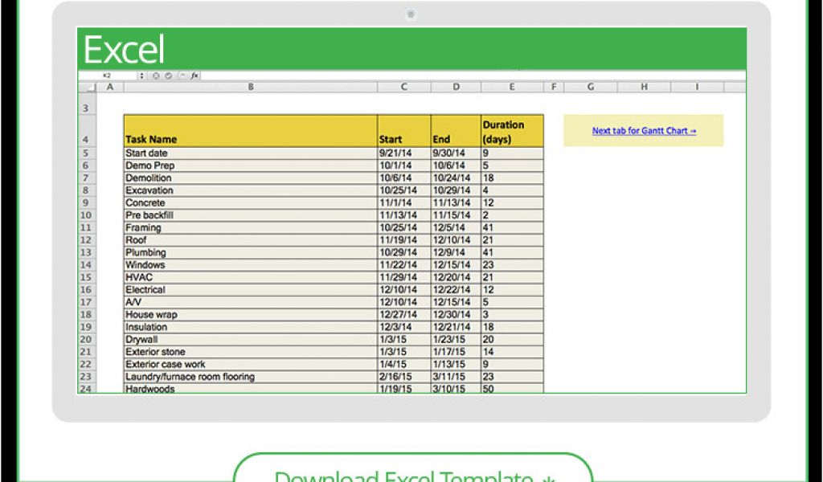Screen dimensions: 823x482
Task: Open the Next tab for Gantt Chart link
Action: [x=644, y=131]
